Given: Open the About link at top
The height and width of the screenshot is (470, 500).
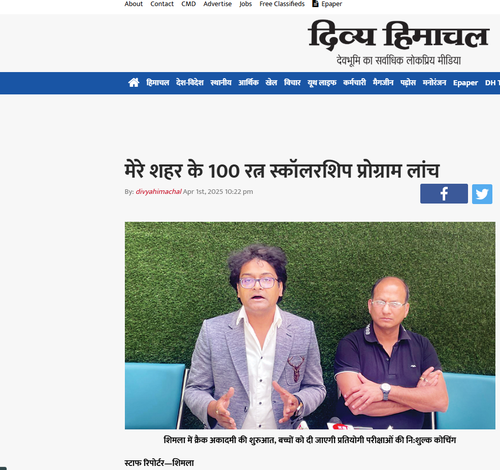Looking at the screenshot, I should point(134,4).
